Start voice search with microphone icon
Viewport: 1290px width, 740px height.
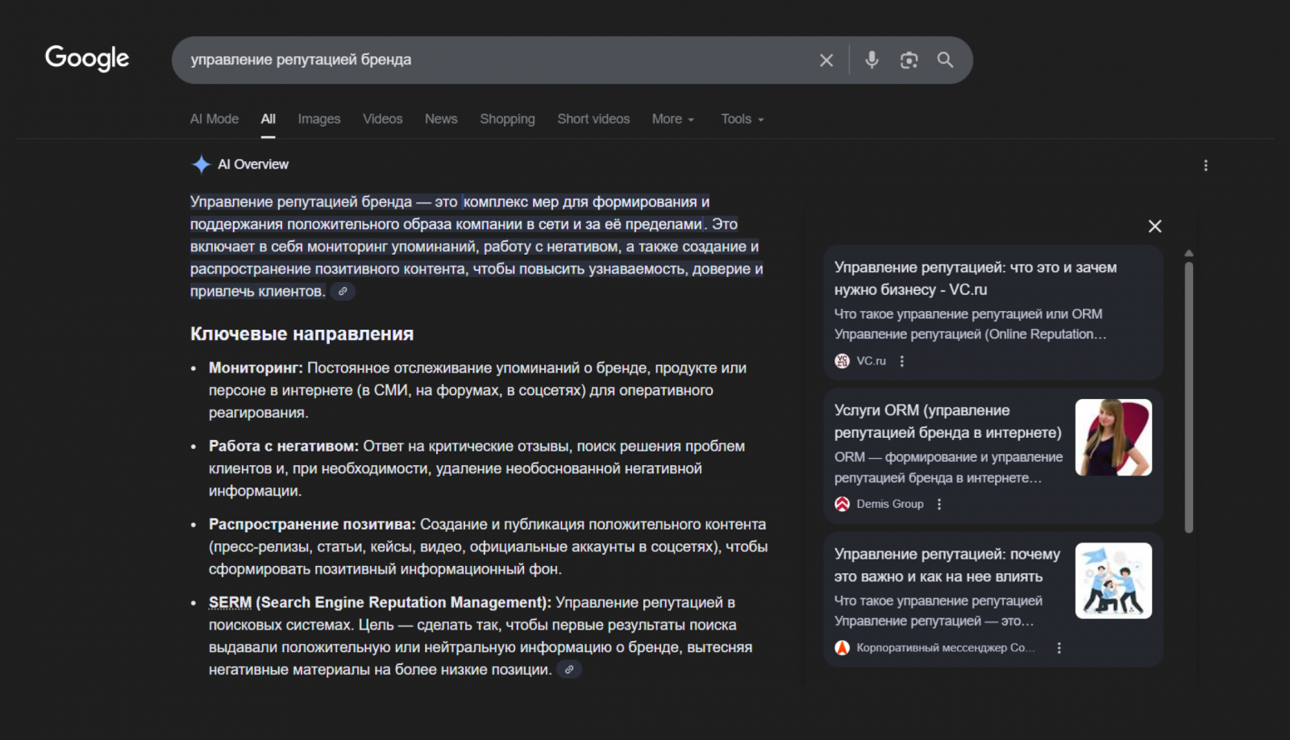click(872, 60)
